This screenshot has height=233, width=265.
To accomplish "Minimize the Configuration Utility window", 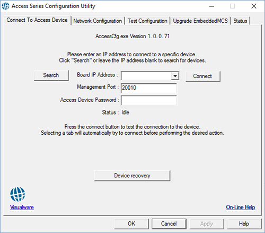I will click(211, 6).
